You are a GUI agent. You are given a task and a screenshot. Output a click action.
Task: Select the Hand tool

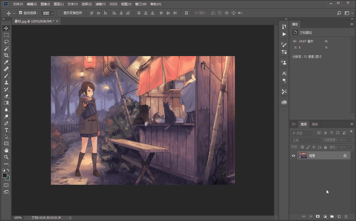6,150
